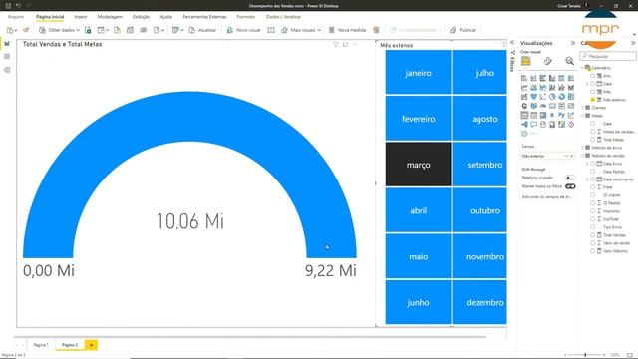The image size is (638, 359).
Task: Open the Arquivo menu
Action: (x=16, y=17)
